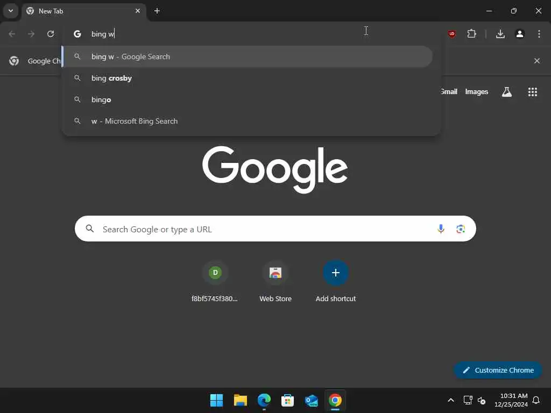
Task: Select the New Tab tab
Action: (x=83, y=11)
